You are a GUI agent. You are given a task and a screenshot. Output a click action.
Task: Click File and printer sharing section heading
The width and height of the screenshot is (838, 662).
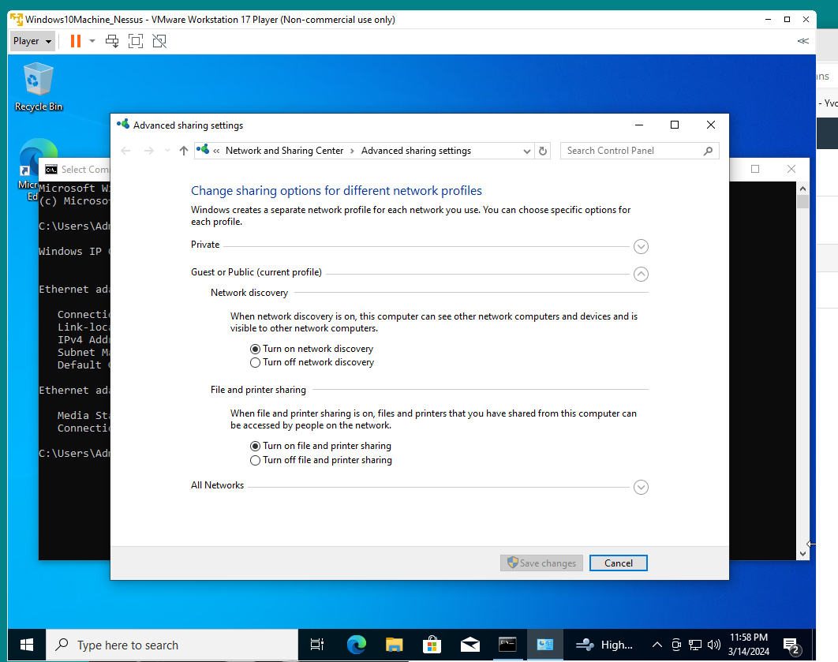point(258,390)
